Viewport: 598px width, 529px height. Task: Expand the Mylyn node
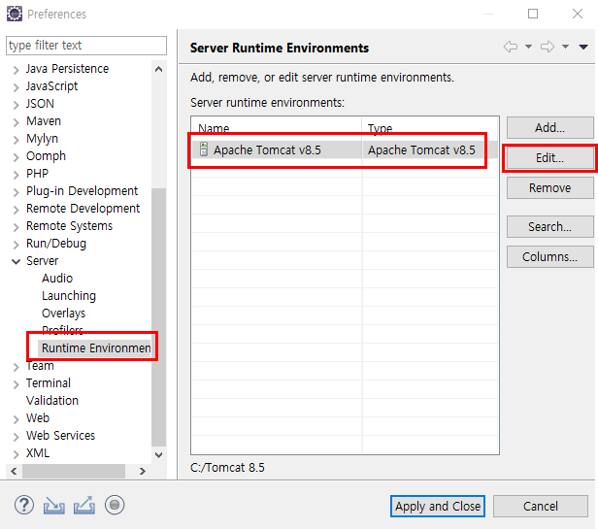click(16, 140)
